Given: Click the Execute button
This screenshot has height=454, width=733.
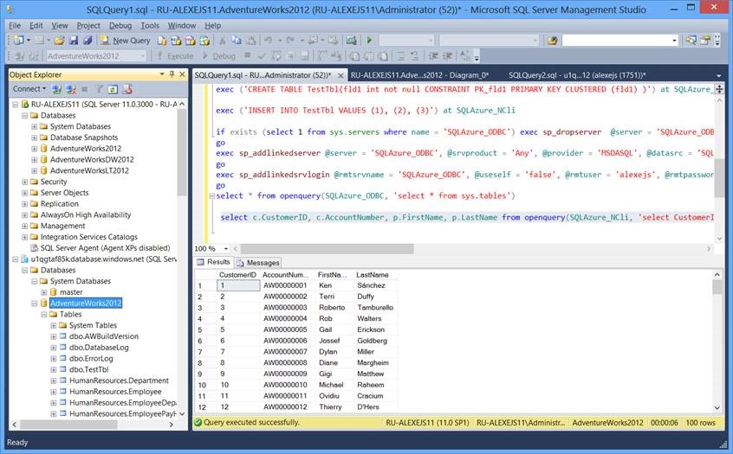Looking at the screenshot, I should [175, 56].
